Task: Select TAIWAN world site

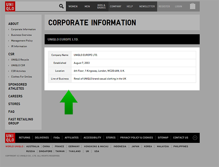Action: pyautogui.click(x=60, y=151)
